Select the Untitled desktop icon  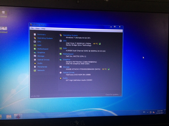click(x=3, y=14)
